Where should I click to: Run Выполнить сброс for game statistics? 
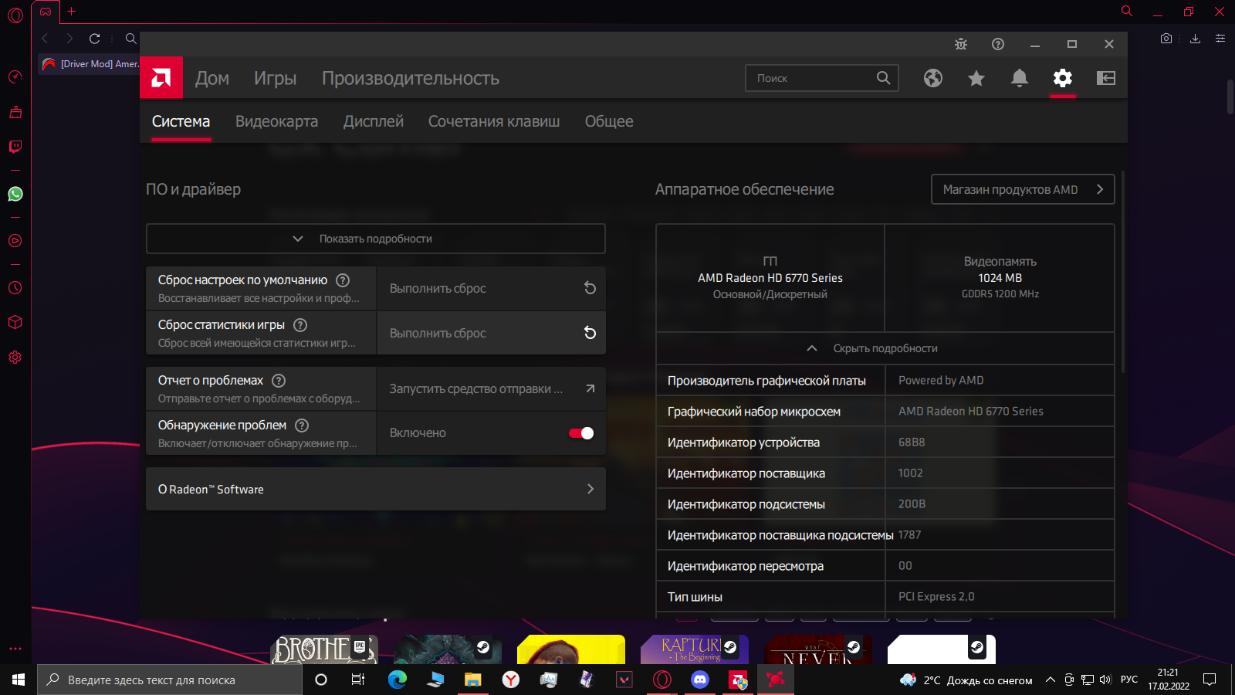point(491,333)
